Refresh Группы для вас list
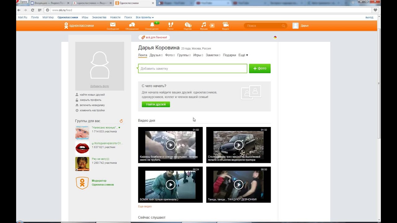 [x=121, y=121]
